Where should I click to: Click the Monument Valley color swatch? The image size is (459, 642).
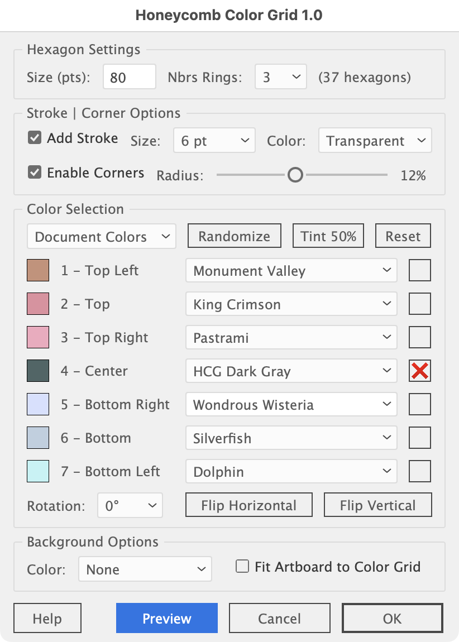(x=38, y=271)
